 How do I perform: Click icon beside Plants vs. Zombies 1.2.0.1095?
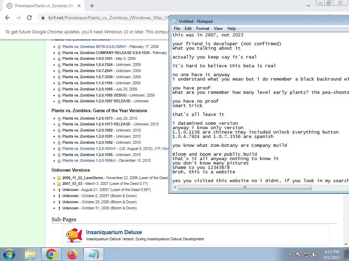[x=59, y=155]
